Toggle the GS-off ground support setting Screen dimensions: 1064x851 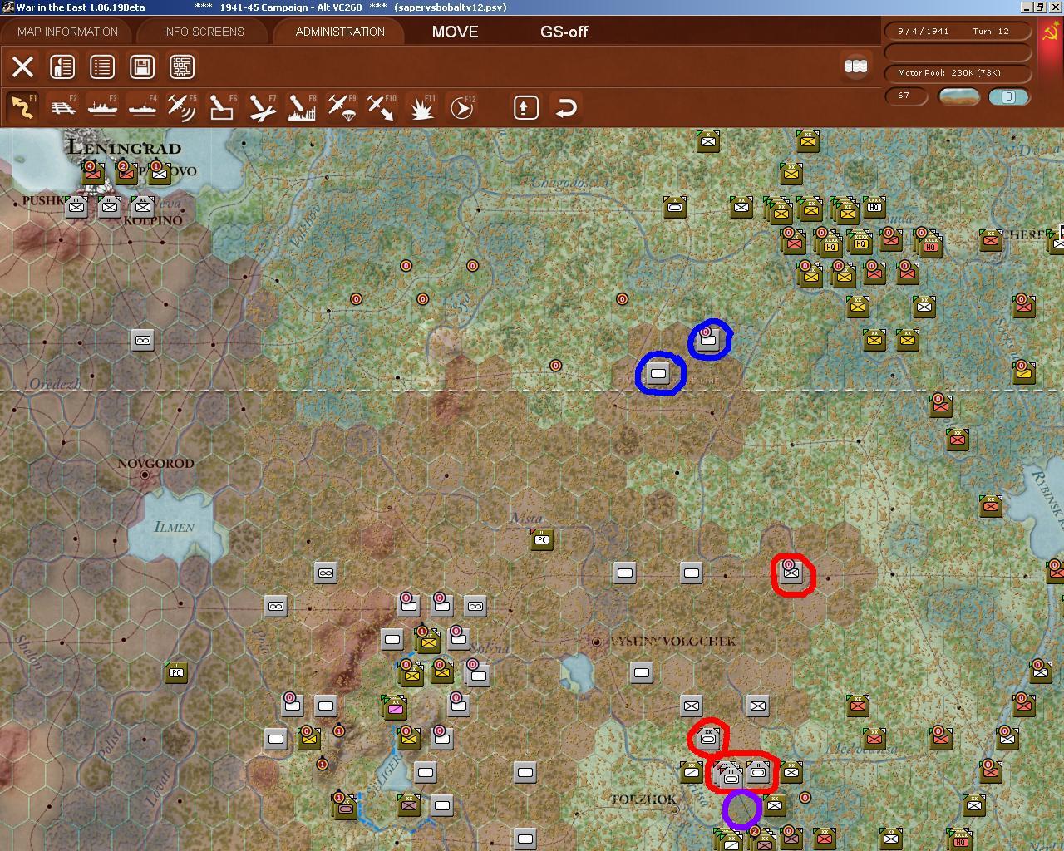coord(564,32)
